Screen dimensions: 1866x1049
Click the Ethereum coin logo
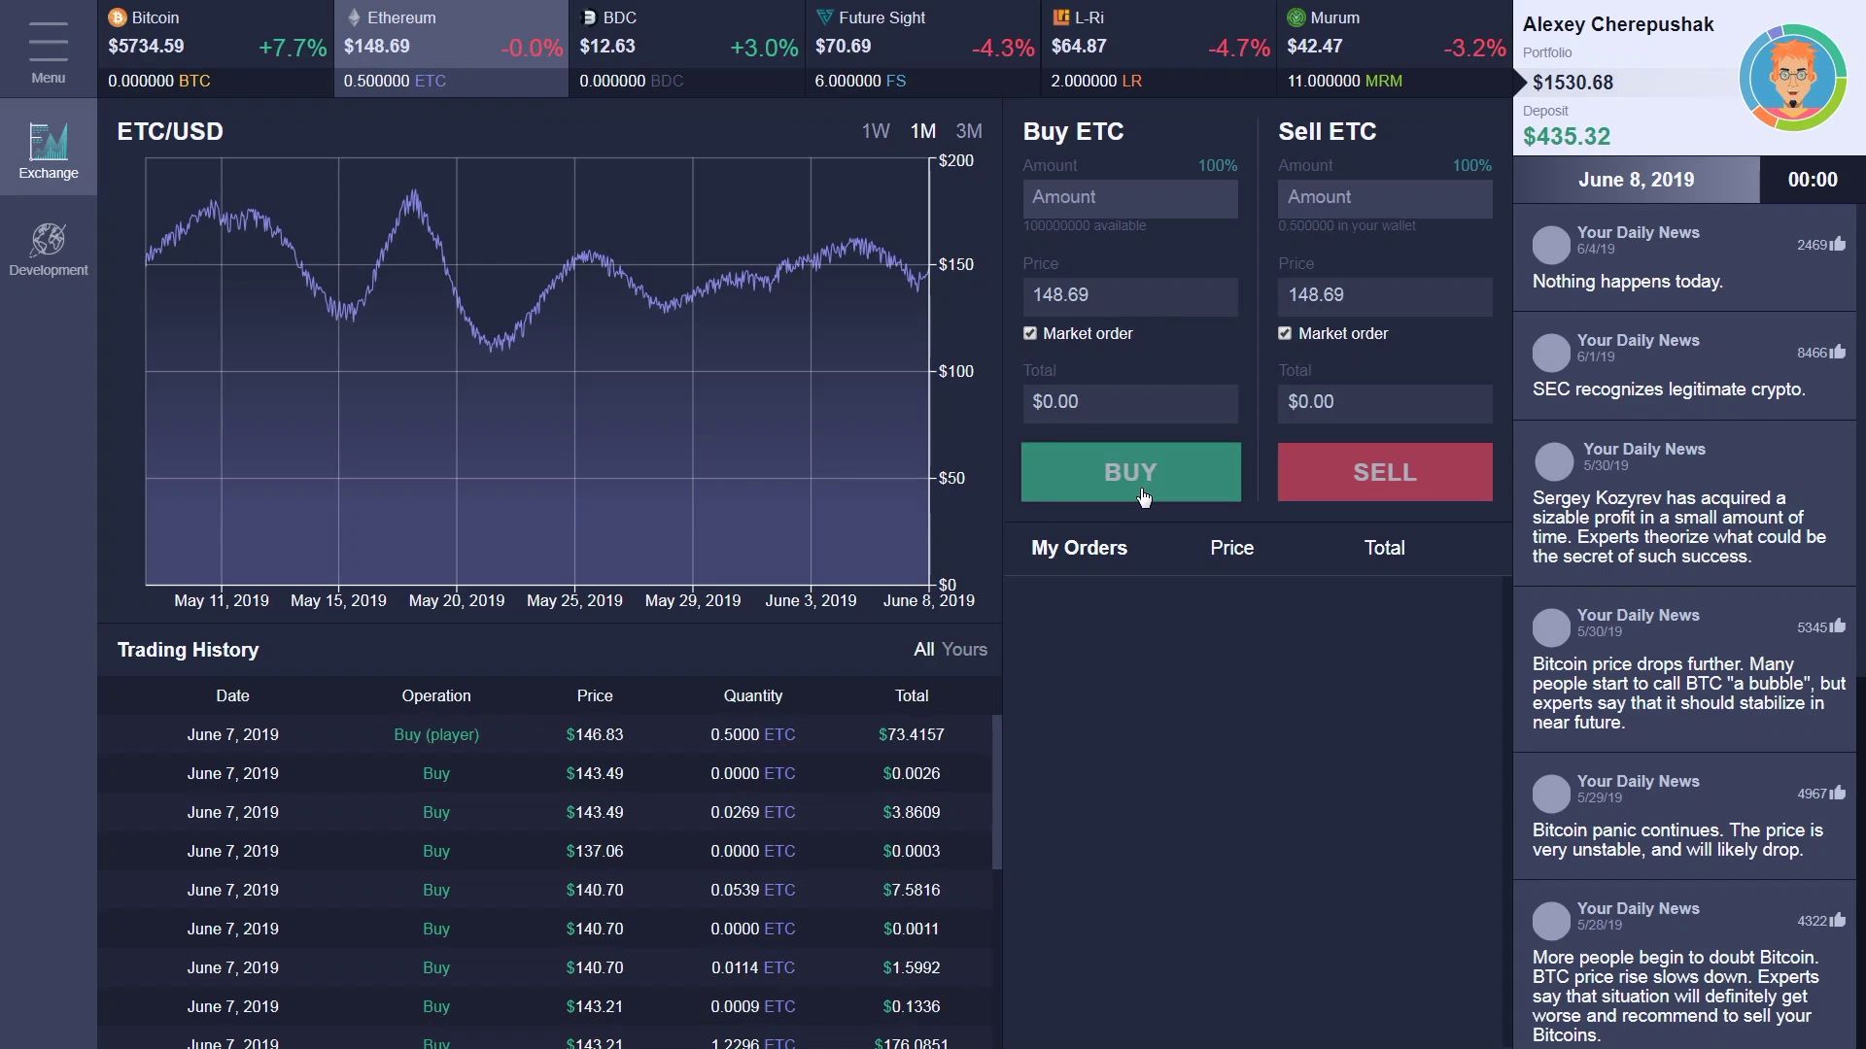pos(353,17)
